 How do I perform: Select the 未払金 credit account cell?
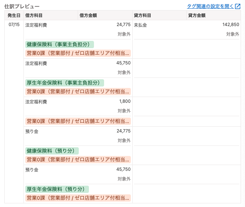click(x=140, y=25)
